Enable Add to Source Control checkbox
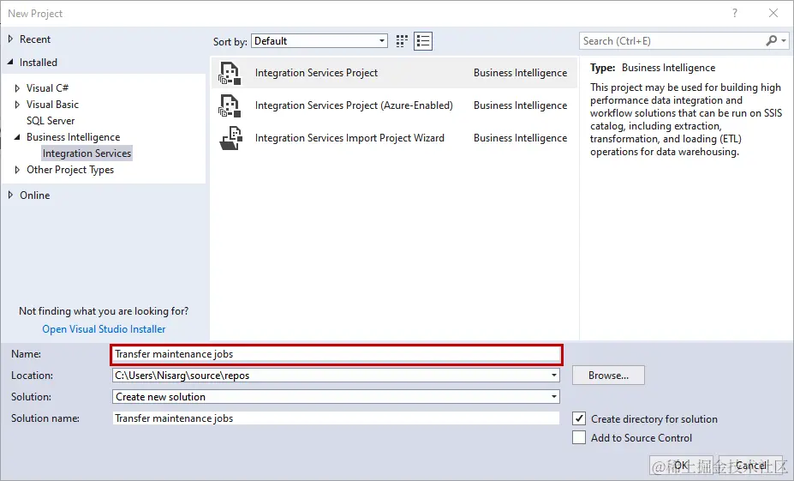 [579, 437]
